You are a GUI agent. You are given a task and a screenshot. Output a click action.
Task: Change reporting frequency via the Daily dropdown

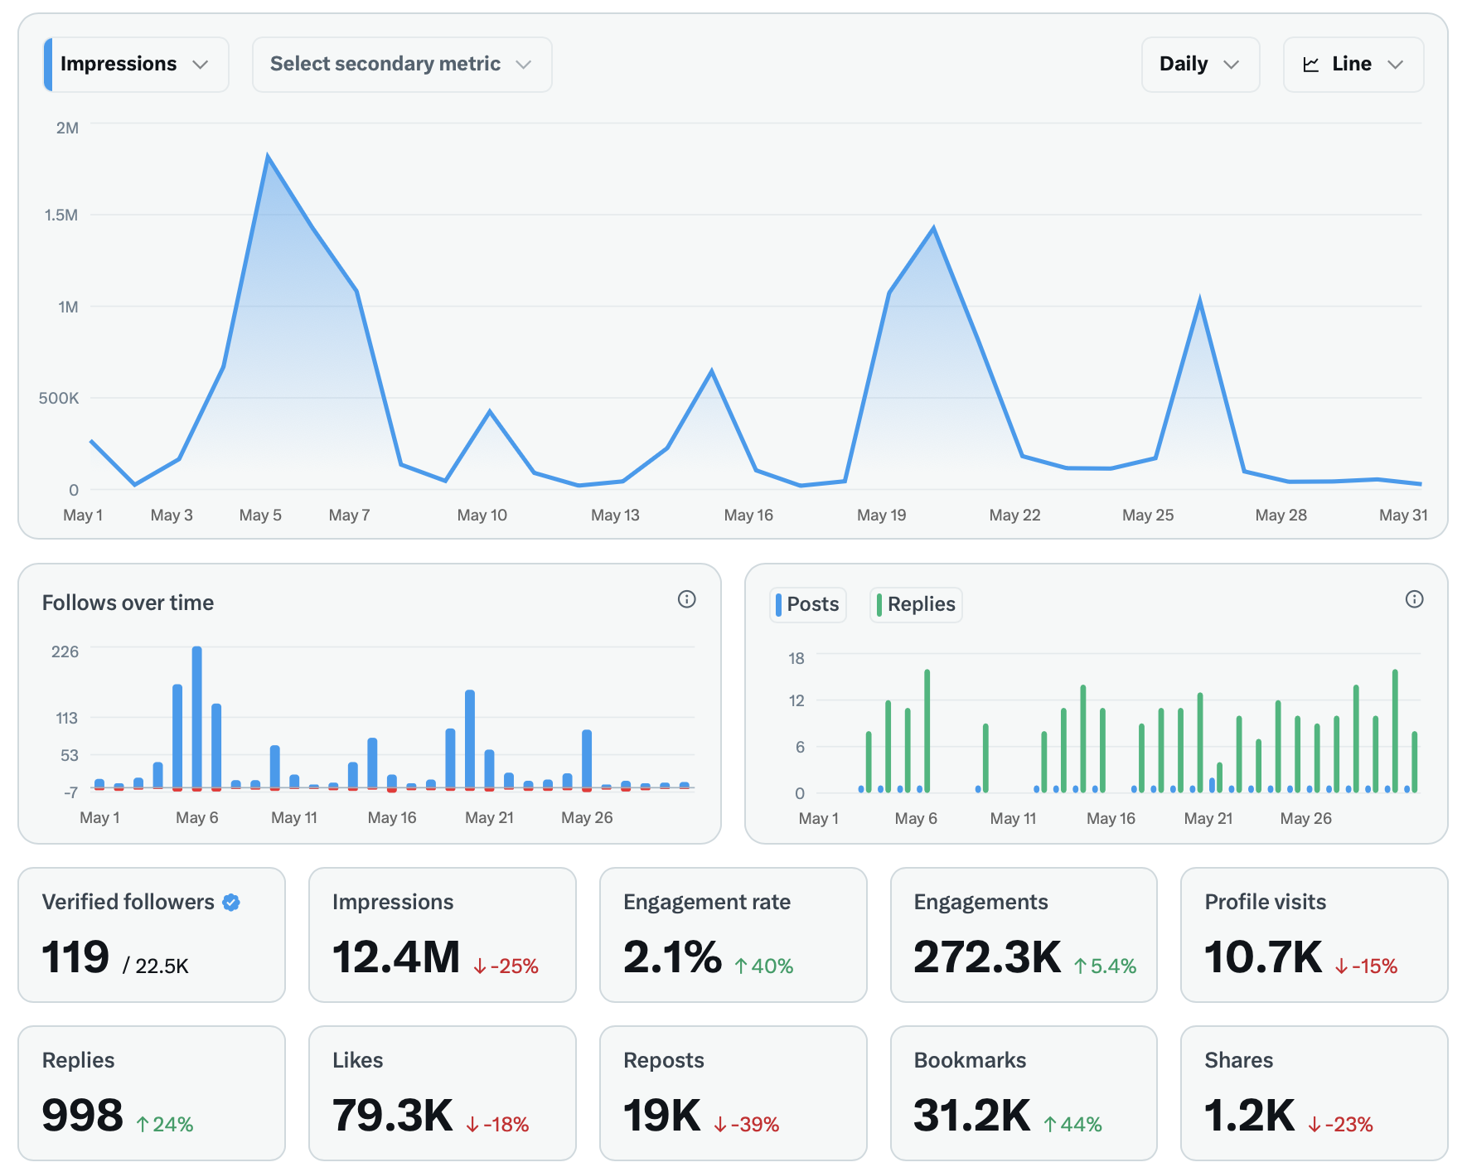[x=1199, y=64]
